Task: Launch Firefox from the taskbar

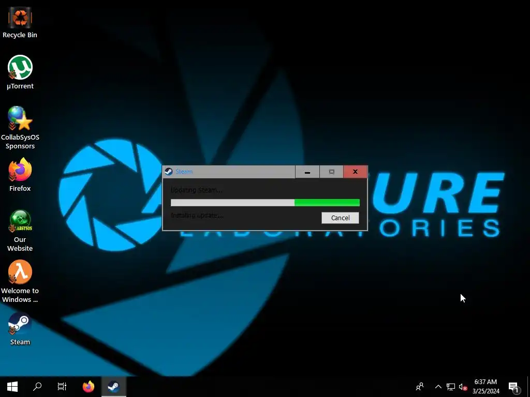Action: 89,387
